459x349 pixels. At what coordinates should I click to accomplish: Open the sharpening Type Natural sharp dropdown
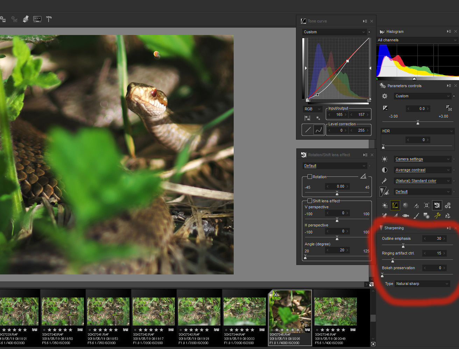[422, 284]
